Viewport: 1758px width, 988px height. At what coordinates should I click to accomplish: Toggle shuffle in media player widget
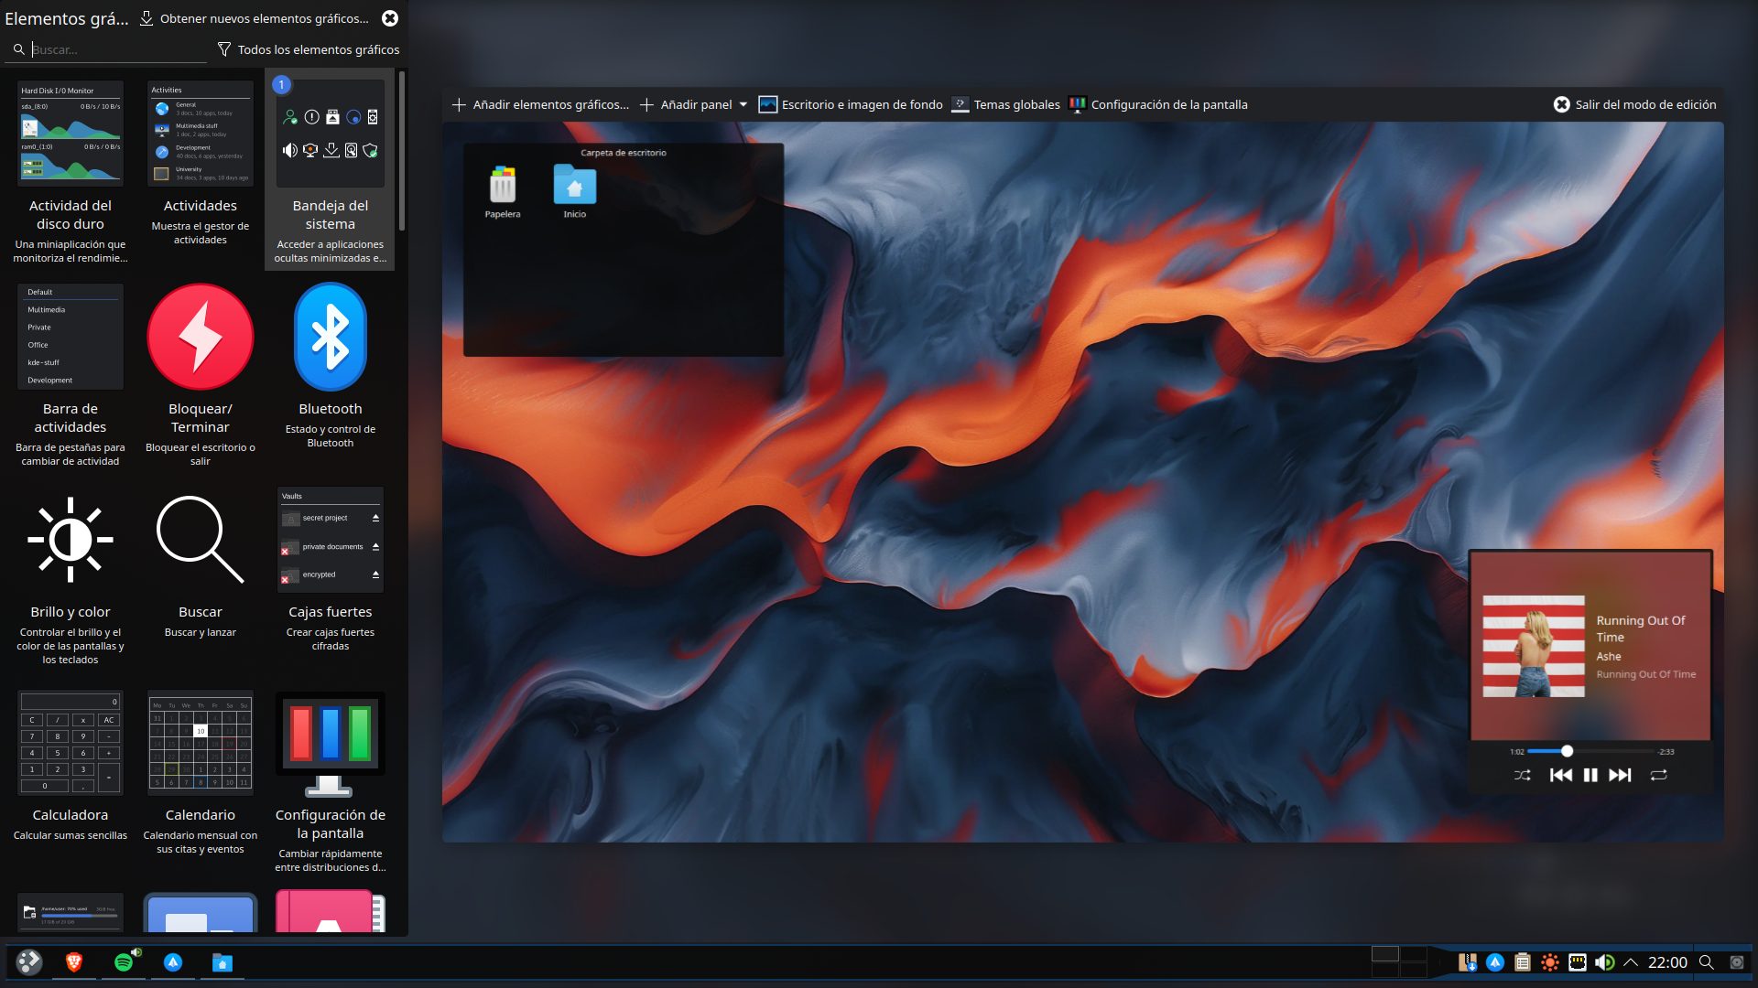(1522, 776)
